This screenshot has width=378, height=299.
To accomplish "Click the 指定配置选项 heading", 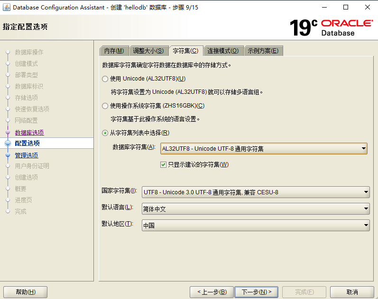I will [x=25, y=27].
